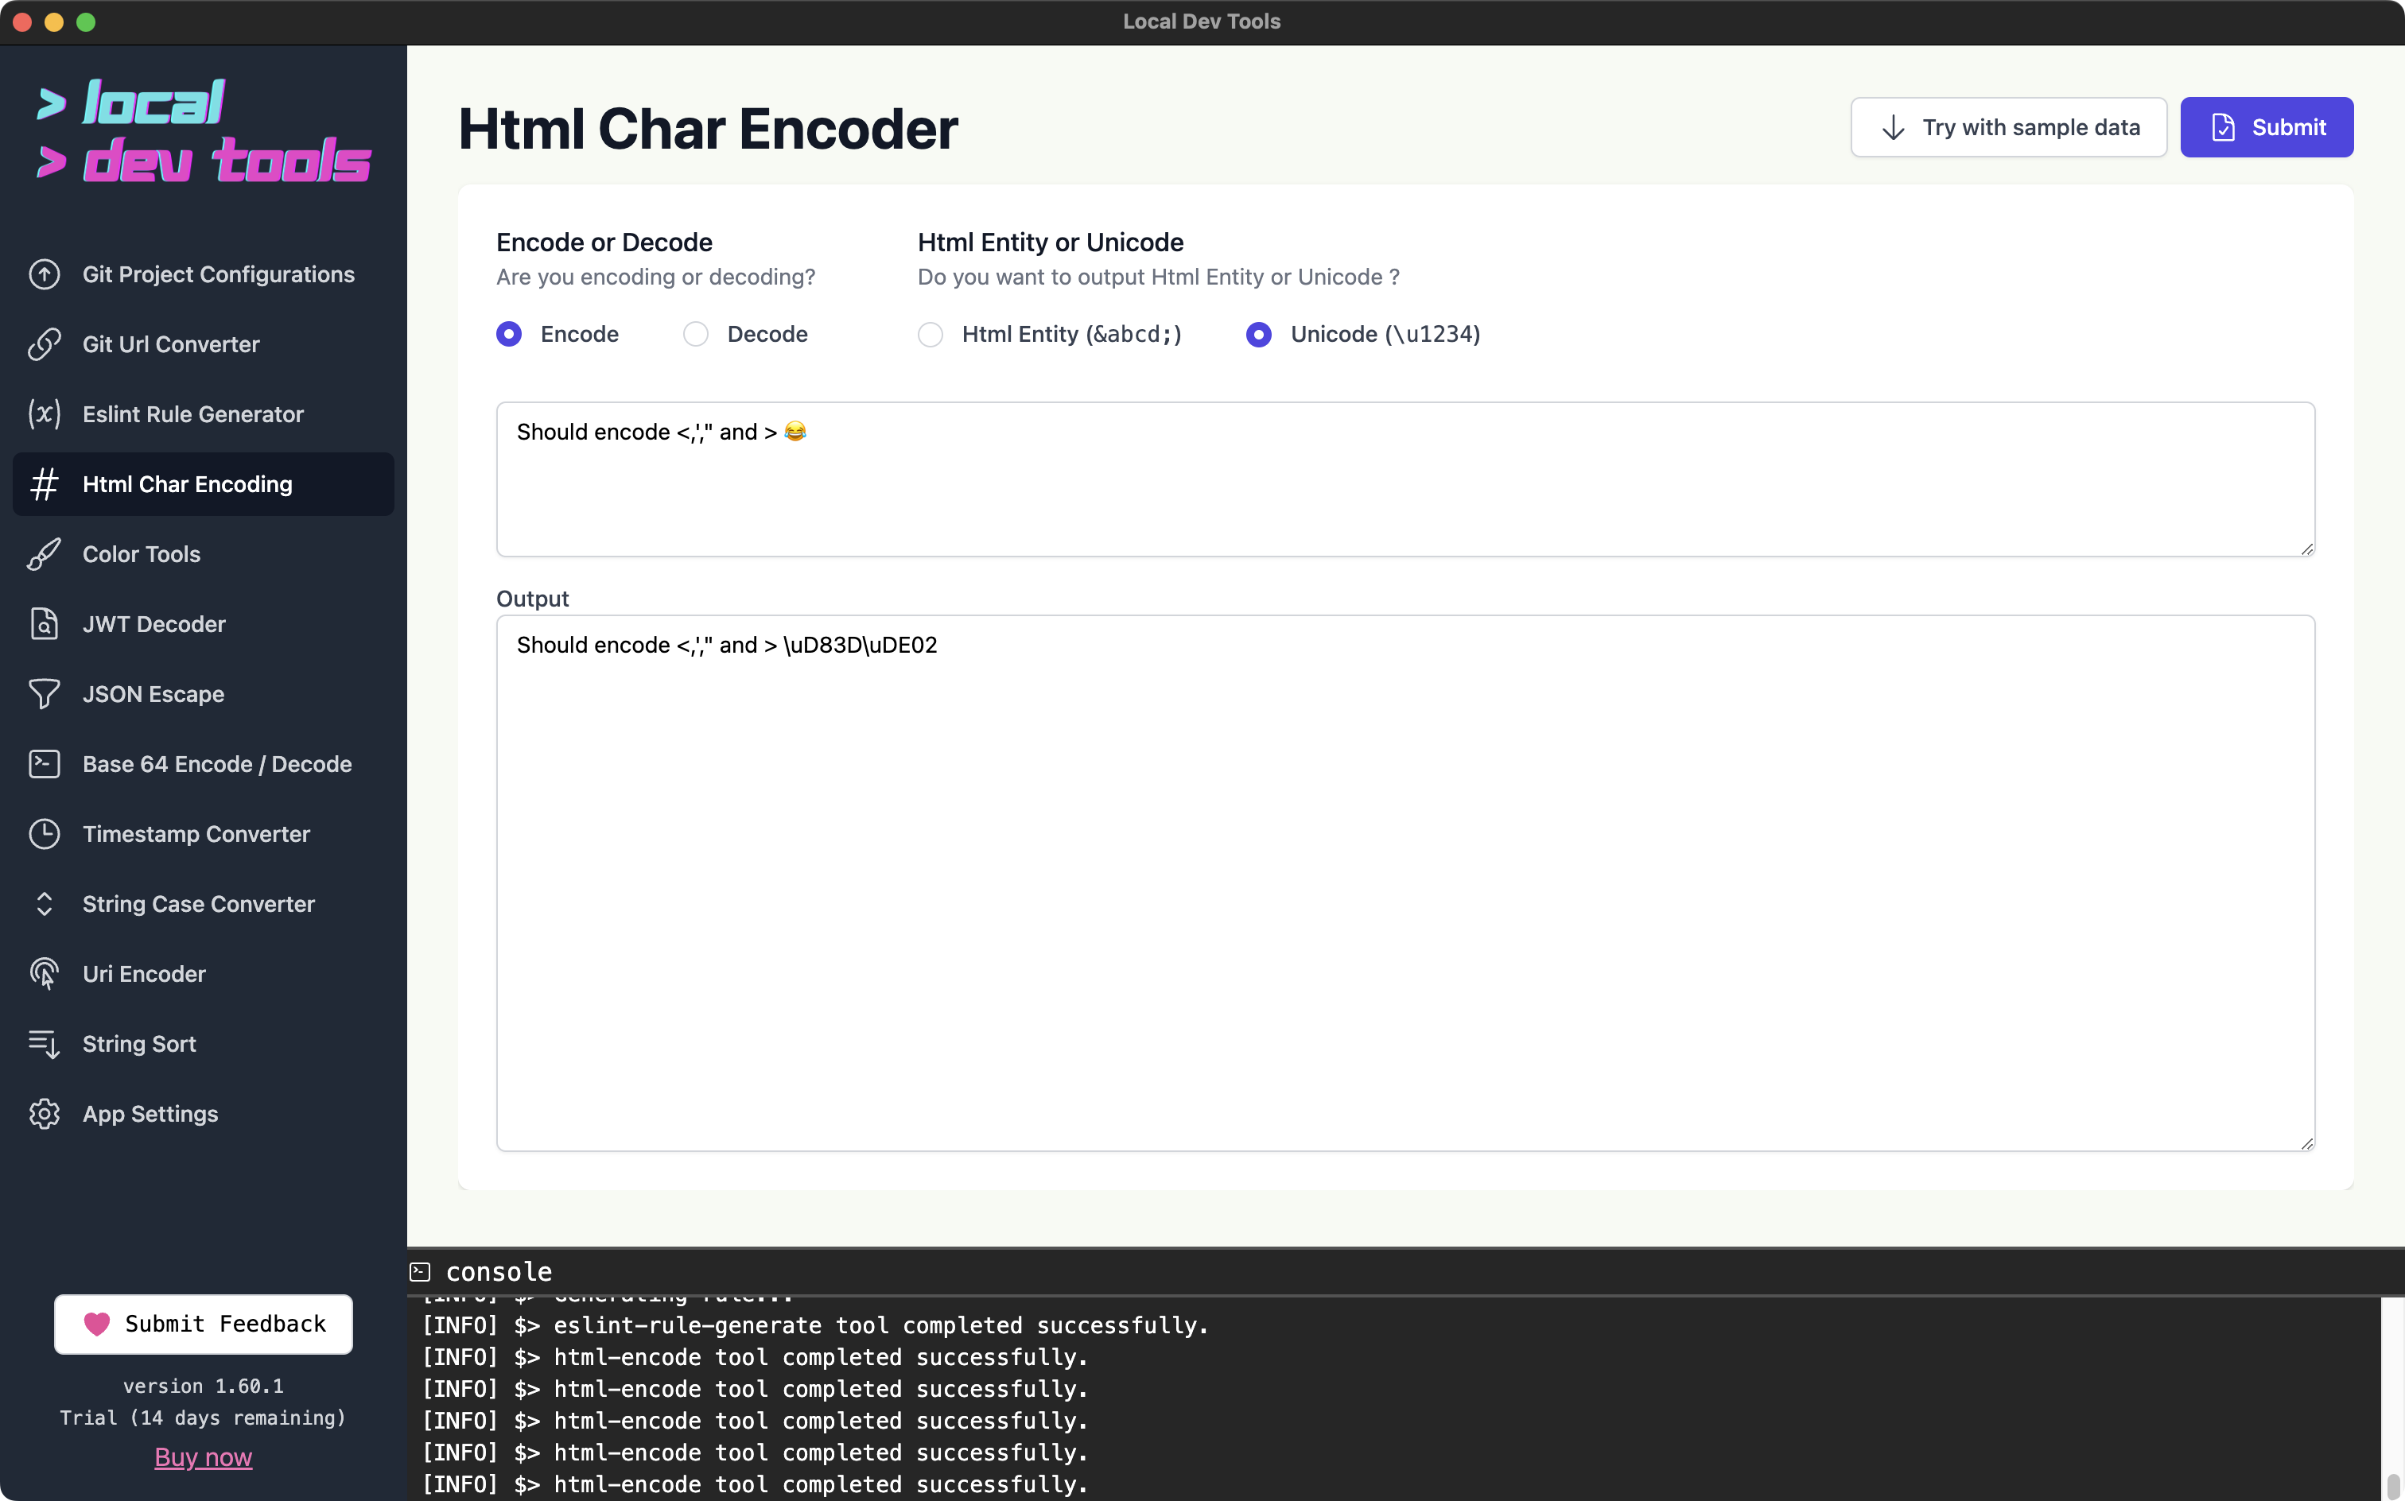Click the Buy now link

point(204,1457)
